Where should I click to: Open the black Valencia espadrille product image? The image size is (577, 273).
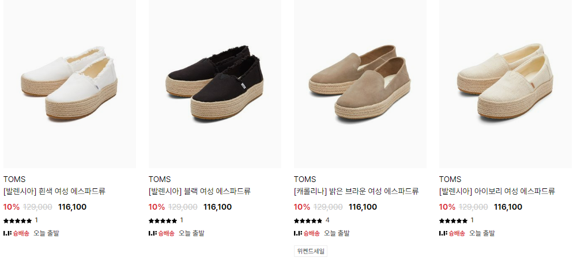point(215,84)
